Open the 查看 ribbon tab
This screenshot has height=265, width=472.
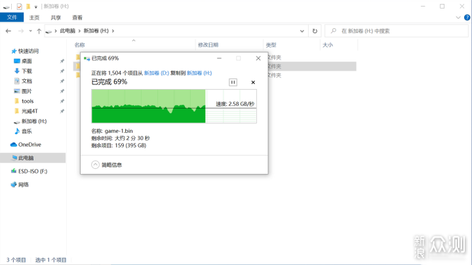(x=77, y=18)
